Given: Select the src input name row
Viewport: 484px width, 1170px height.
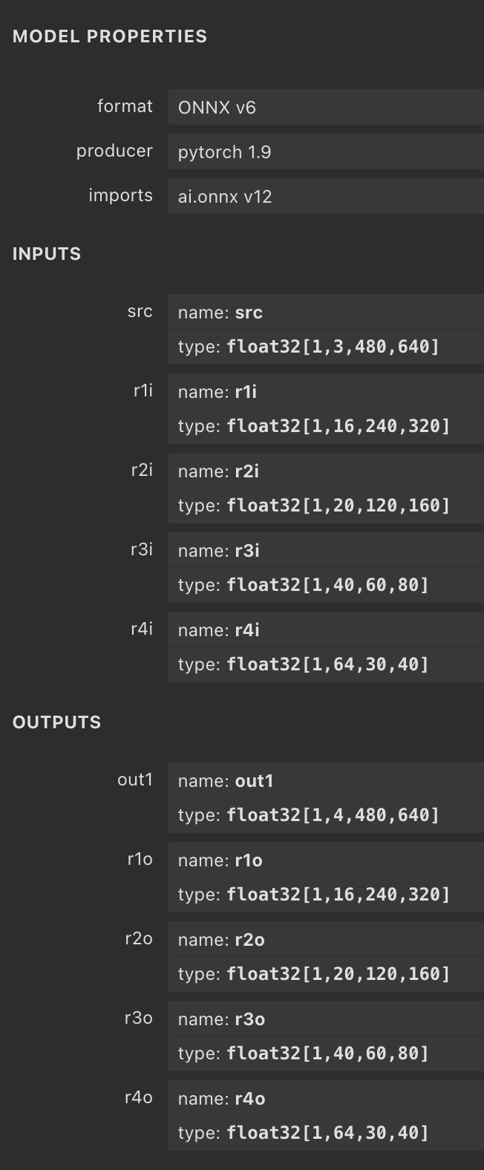Looking at the screenshot, I should tap(326, 312).
